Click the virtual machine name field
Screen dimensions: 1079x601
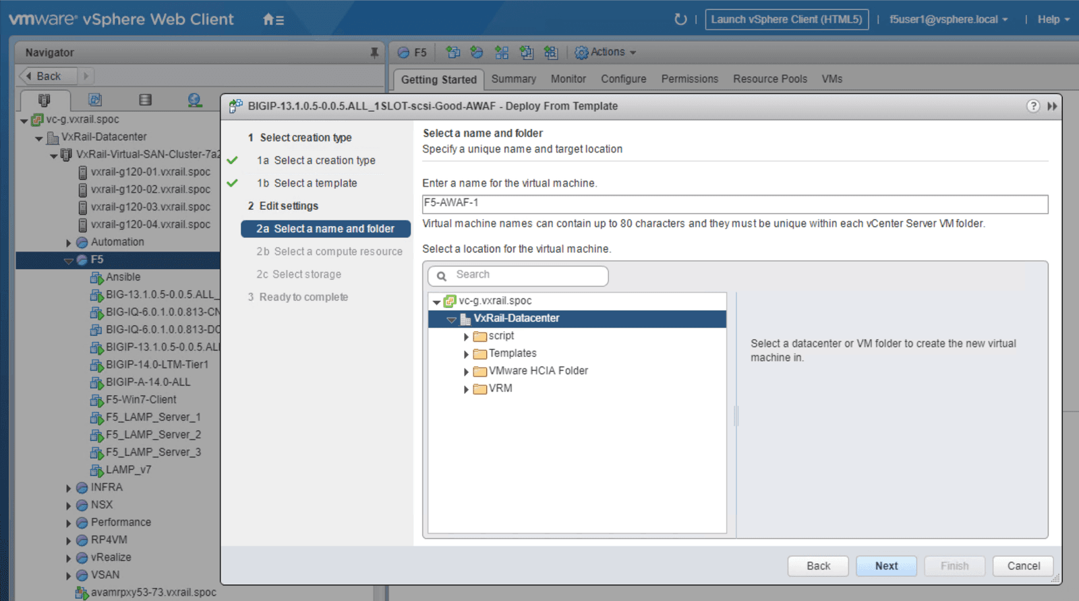tap(734, 203)
